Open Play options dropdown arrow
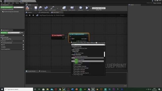The height and width of the screenshot is (91, 162). coord(91,8)
